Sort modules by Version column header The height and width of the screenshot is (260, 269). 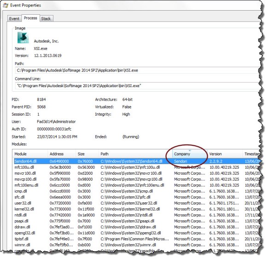coord(225,154)
